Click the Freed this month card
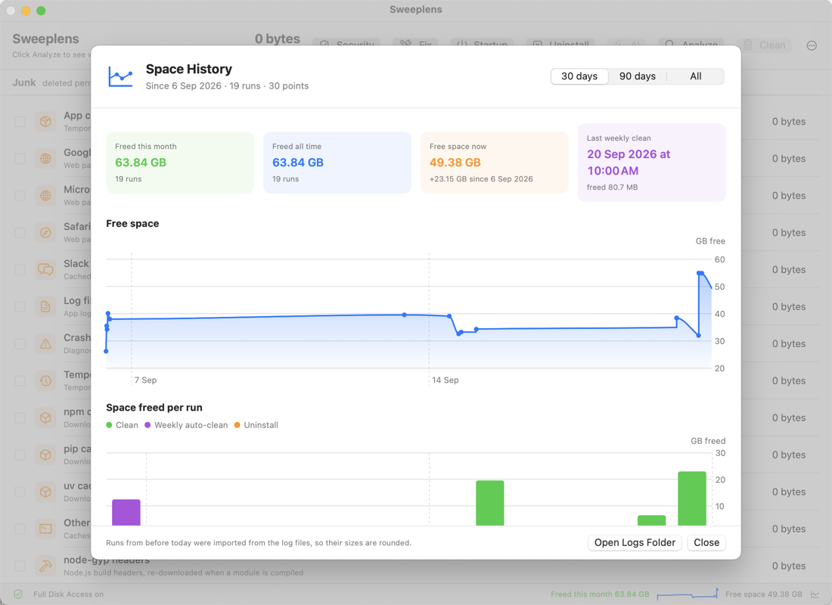The height and width of the screenshot is (605, 832). (x=180, y=163)
